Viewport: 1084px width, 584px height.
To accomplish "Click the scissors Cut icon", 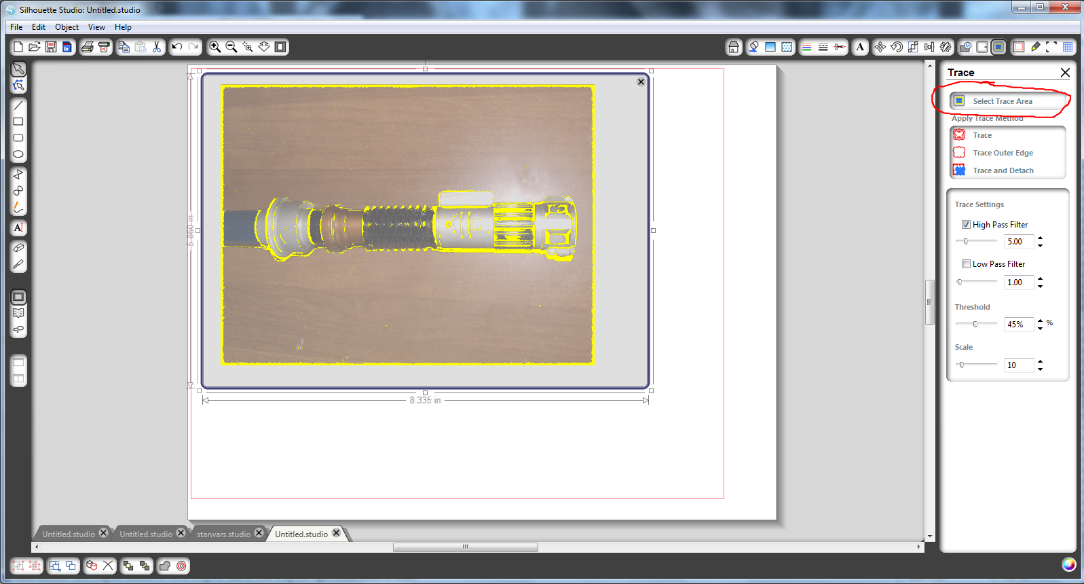I will pyautogui.click(x=157, y=47).
